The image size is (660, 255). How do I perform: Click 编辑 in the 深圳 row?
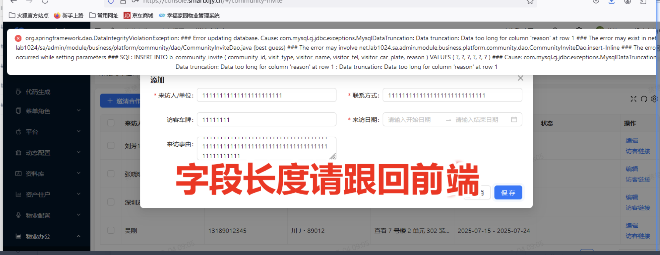point(632,197)
